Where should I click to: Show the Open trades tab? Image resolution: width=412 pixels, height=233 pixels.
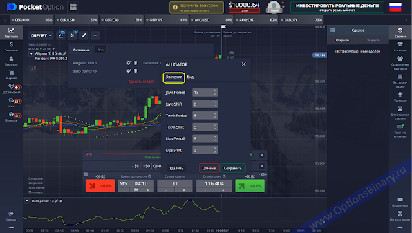(342, 40)
